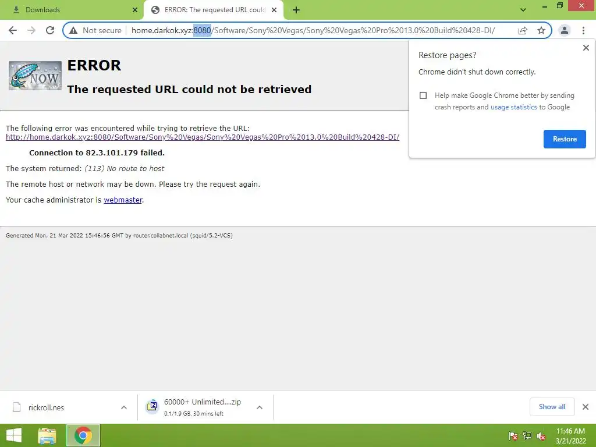Click Show all downloads
The height and width of the screenshot is (447, 596).
[x=552, y=407]
